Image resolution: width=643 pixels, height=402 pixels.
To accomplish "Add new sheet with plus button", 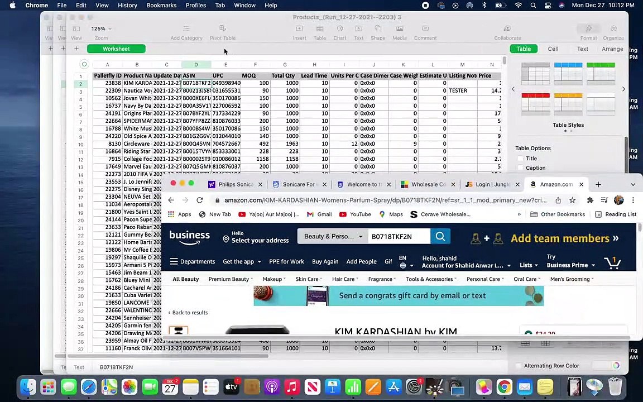I will coord(76,49).
